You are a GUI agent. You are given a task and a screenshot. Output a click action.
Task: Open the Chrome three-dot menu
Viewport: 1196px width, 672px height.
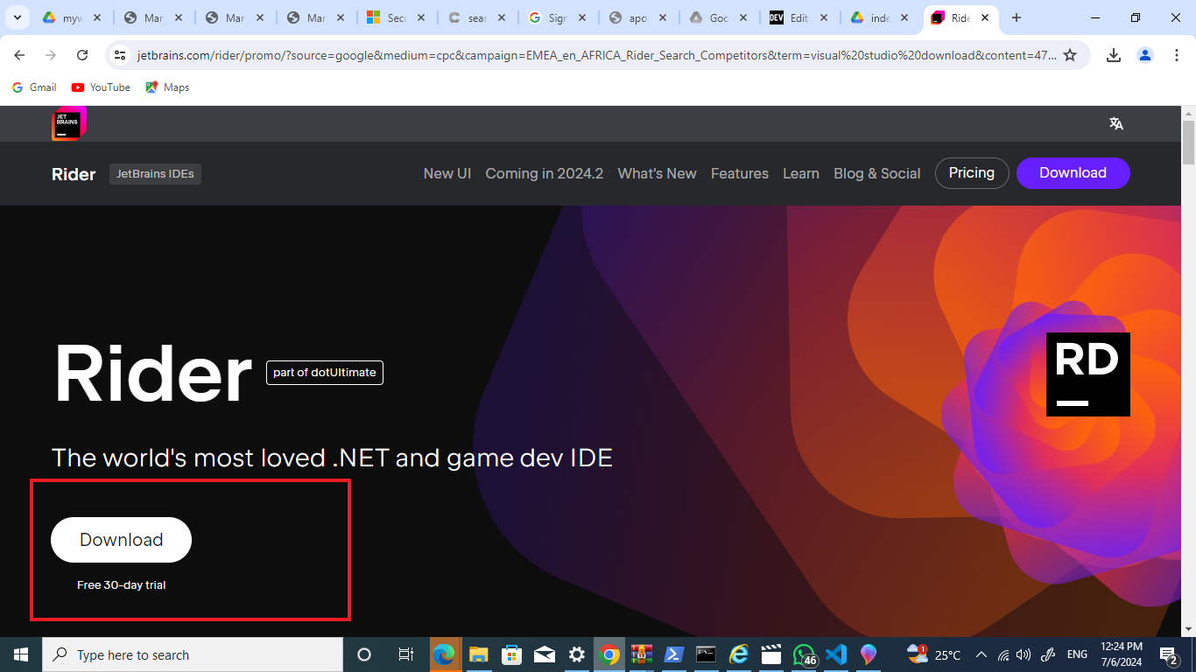click(x=1176, y=55)
